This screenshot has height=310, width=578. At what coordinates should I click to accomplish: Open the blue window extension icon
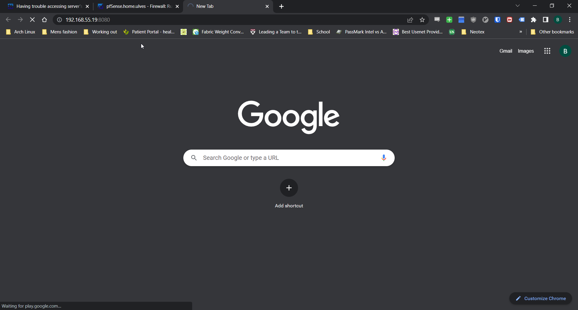coord(461,20)
